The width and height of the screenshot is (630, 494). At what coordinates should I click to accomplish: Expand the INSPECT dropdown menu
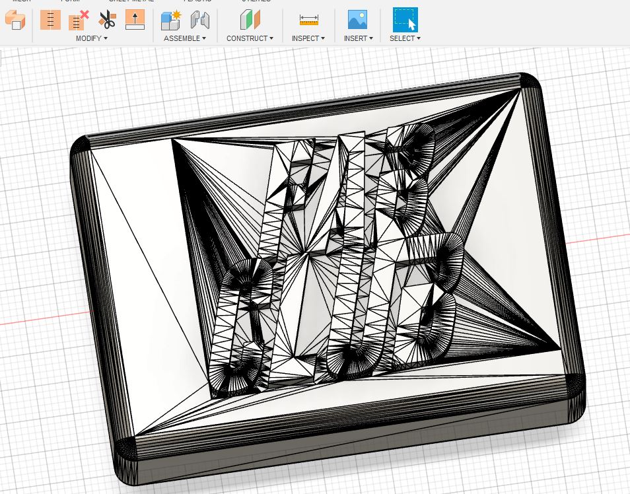point(308,38)
